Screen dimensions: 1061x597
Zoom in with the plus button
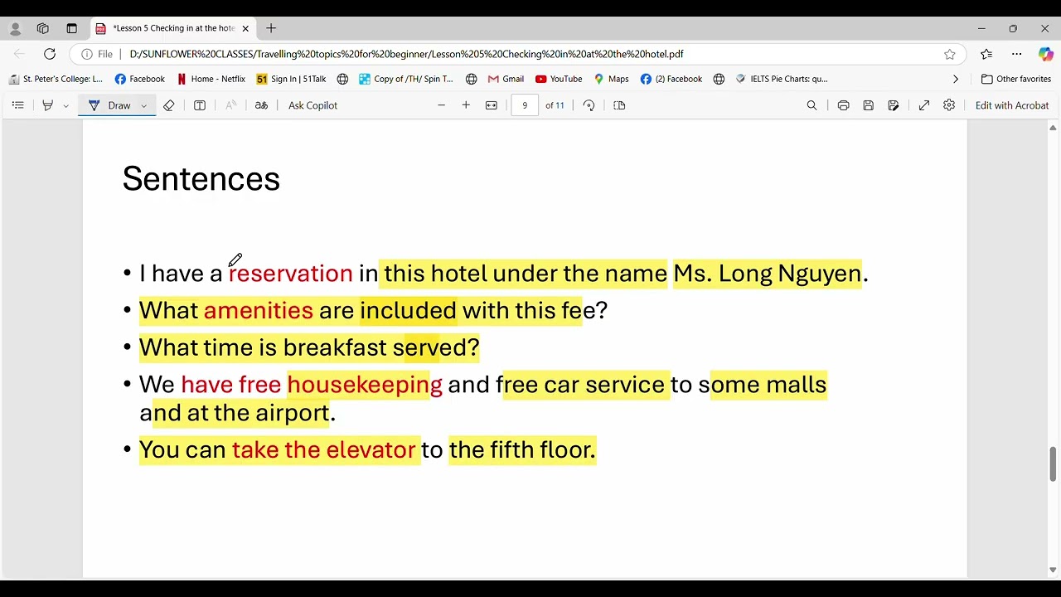[x=466, y=105]
